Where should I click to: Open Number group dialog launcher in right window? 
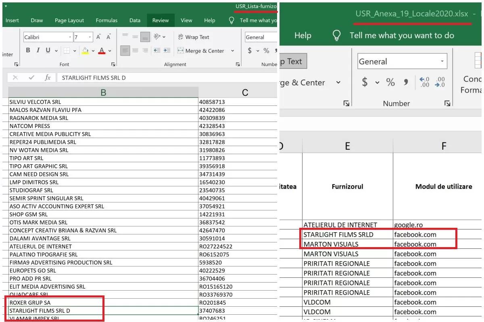[447, 103]
